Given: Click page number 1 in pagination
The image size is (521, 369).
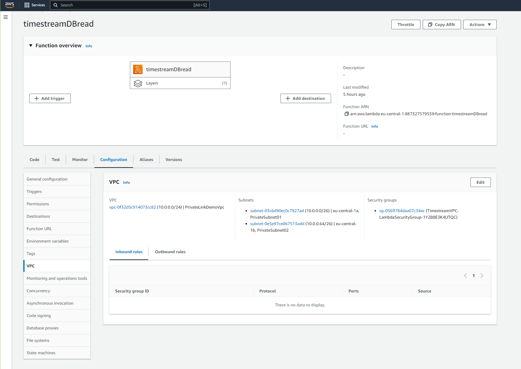Looking at the screenshot, I should click(x=474, y=276).
